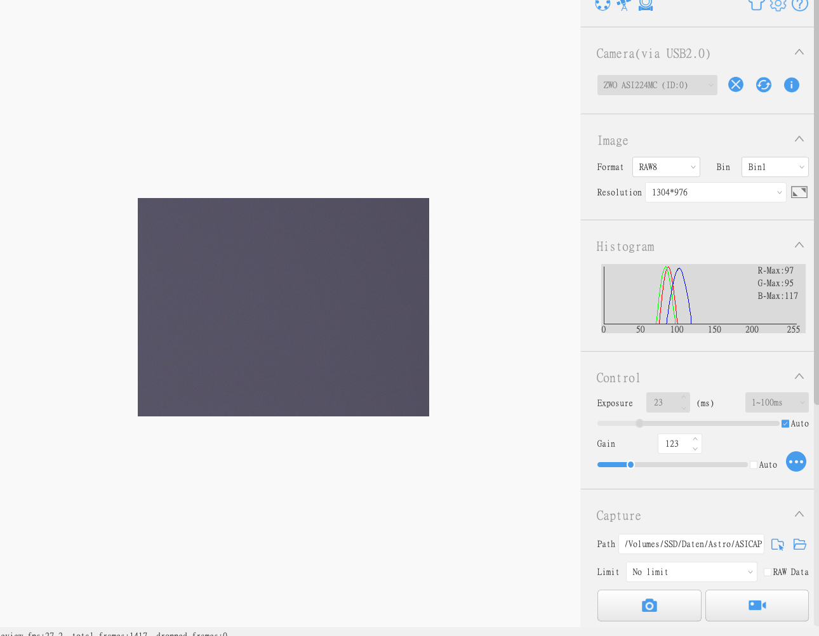Click the Resolution label
The width and height of the screenshot is (819, 636).
tap(619, 192)
